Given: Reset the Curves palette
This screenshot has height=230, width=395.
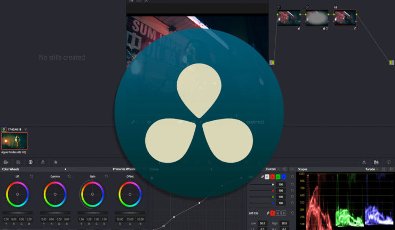Looking at the screenshot, I should click(285, 169).
